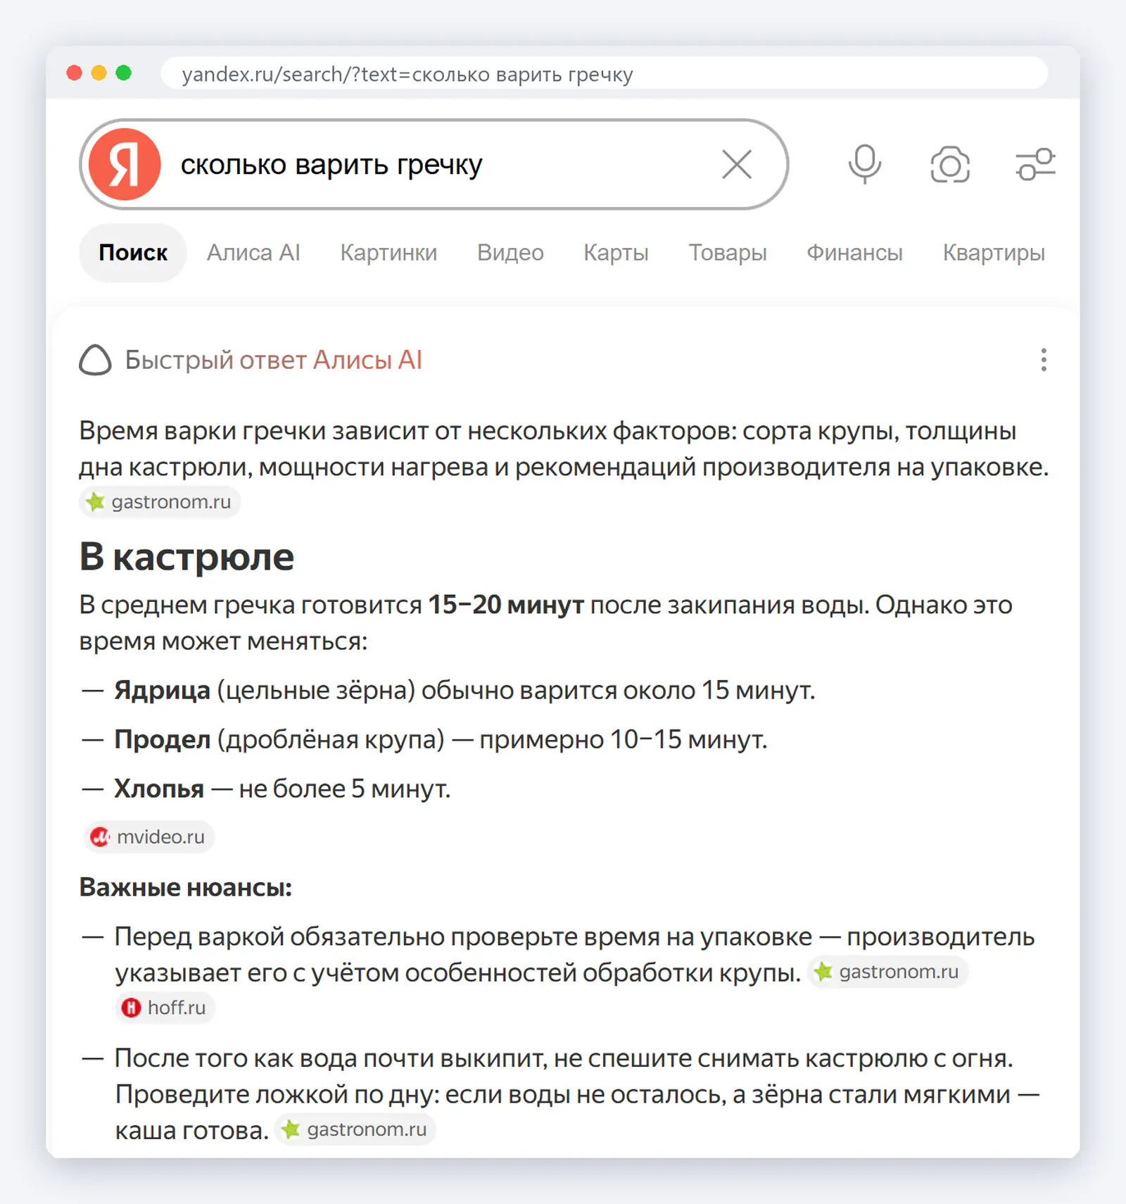The width and height of the screenshot is (1126, 1204).
Task: Click the word 'Ядрица' in the list
Action: coord(162,691)
